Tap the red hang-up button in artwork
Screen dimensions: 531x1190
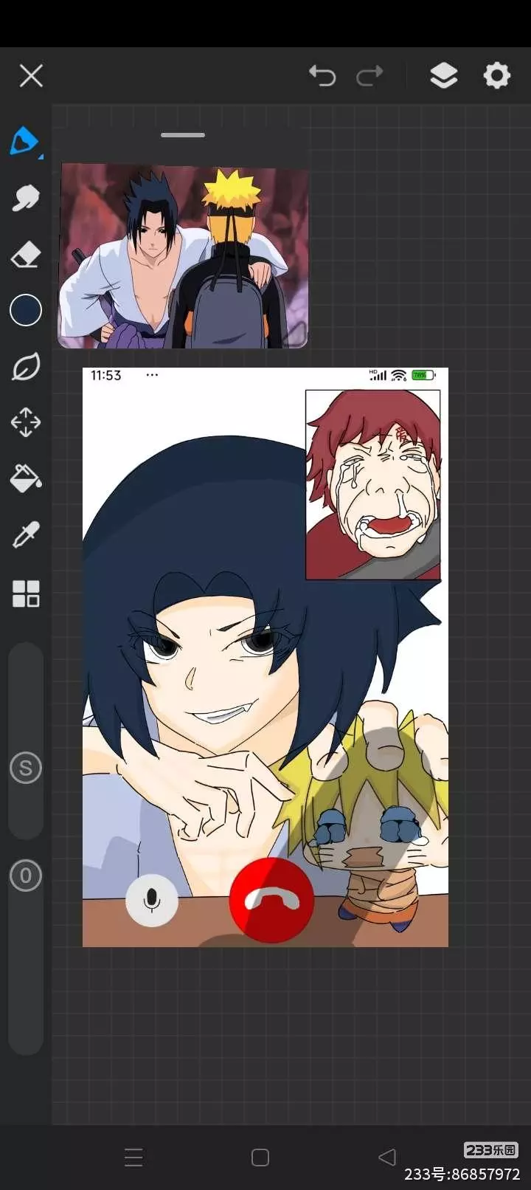(272, 900)
